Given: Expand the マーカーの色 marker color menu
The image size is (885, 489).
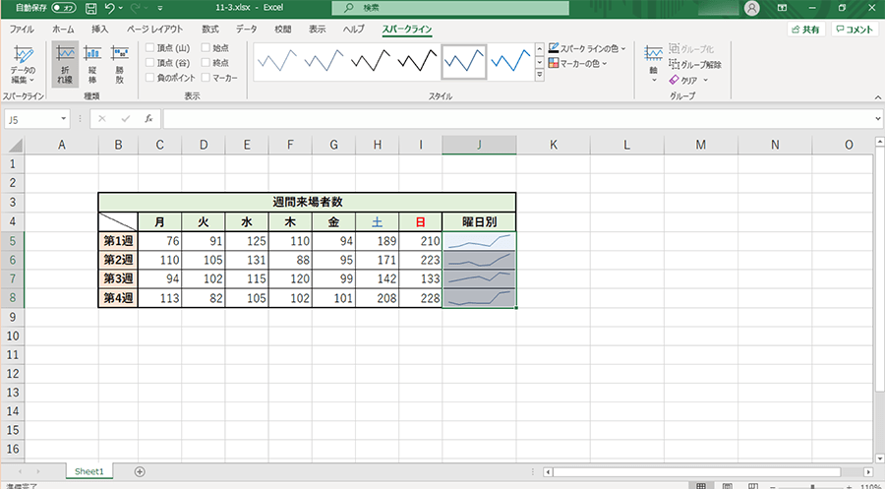Looking at the screenshot, I should [x=578, y=63].
